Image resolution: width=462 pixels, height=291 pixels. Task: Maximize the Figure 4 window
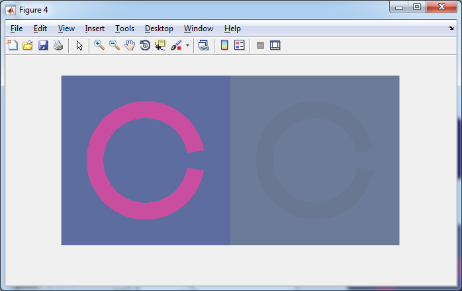416,7
